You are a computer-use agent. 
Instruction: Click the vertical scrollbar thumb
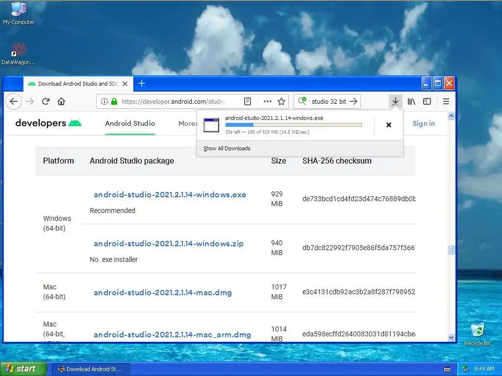pos(451,249)
